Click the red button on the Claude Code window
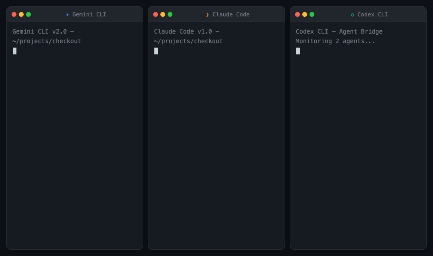433x256 pixels. [156, 14]
